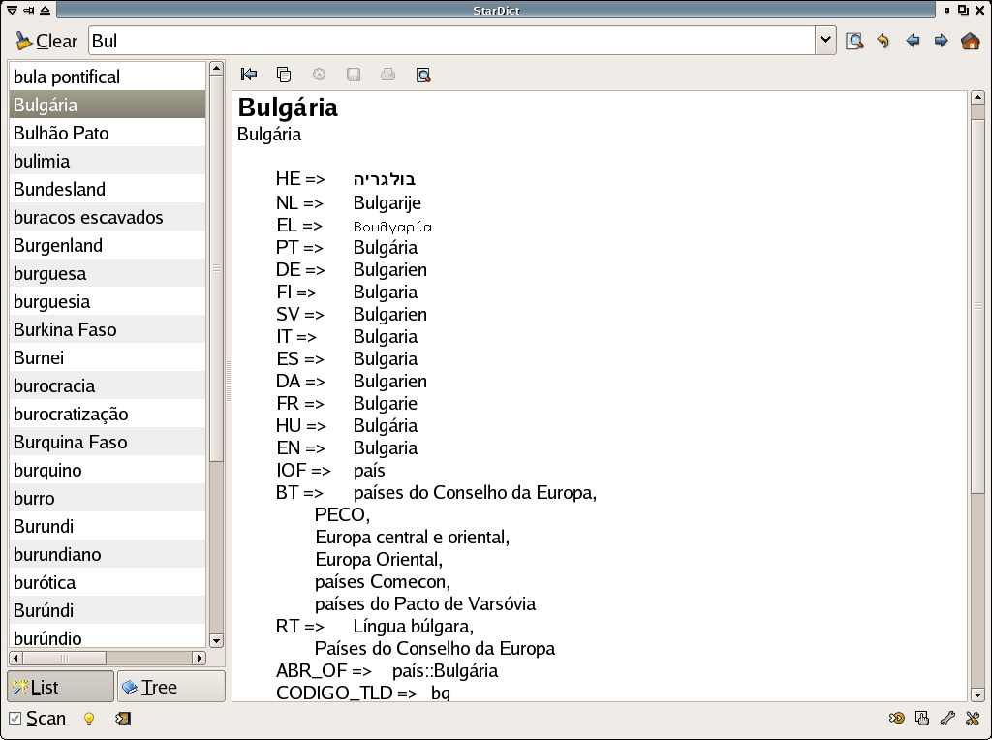Click the lightbulb tips icon
This screenshot has height=740, width=992.
pos(89,719)
